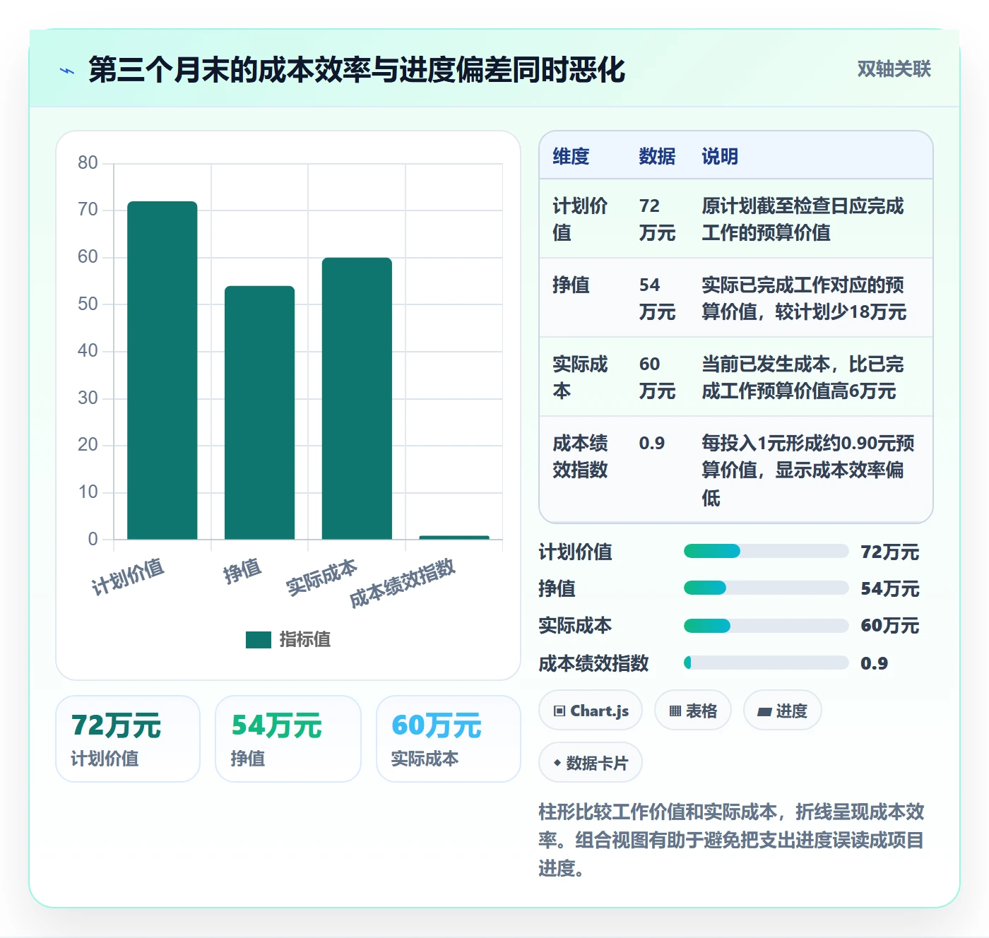Click the lightning bolt icon beside title
Screen dimensions: 989x938
[67, 71]
